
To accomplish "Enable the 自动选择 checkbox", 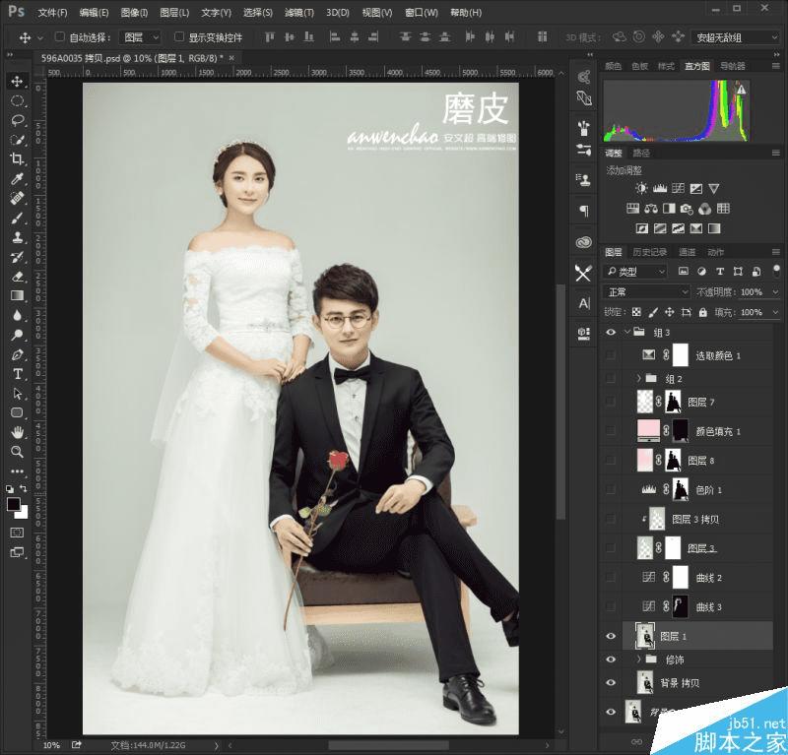I will (59, 37).
